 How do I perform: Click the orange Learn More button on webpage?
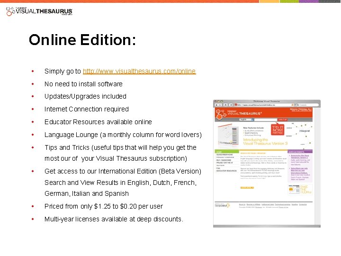point(247,187)
